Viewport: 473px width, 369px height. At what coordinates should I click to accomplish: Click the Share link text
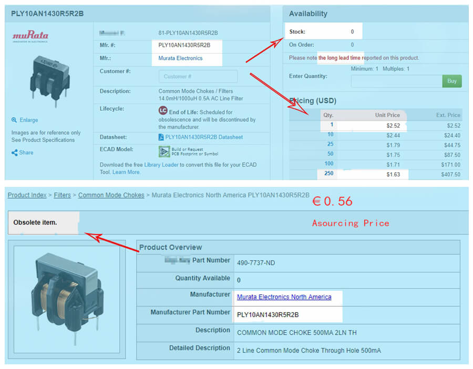tap(26, 153)
